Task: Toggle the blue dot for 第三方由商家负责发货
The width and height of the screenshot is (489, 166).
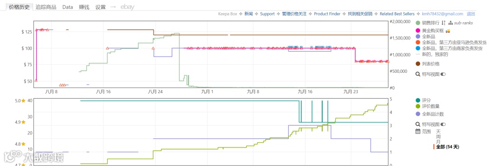Action: point(418,48)
